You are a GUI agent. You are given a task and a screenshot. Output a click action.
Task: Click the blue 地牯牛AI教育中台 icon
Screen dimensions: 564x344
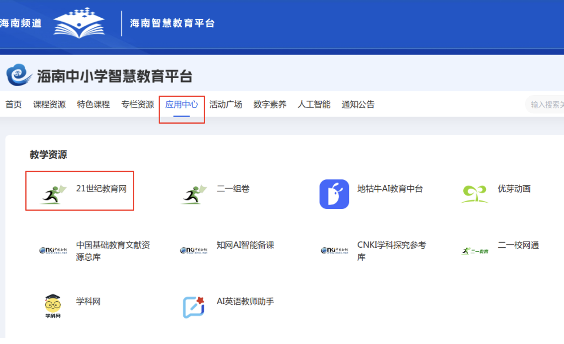334,194
